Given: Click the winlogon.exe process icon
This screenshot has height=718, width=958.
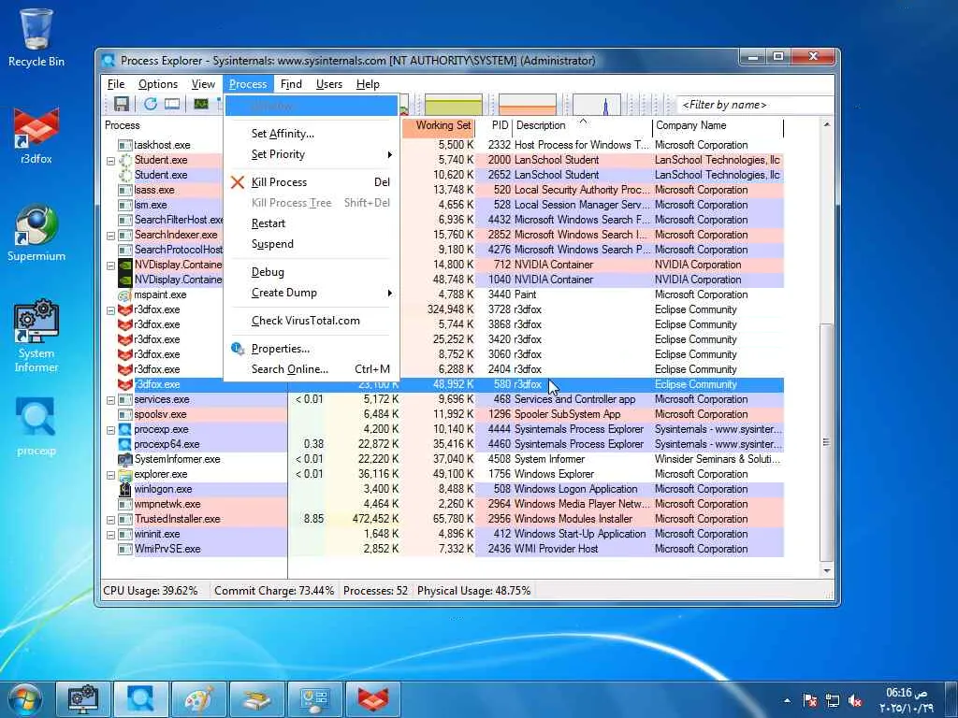Looking at the screenshot, I should 125,489.
